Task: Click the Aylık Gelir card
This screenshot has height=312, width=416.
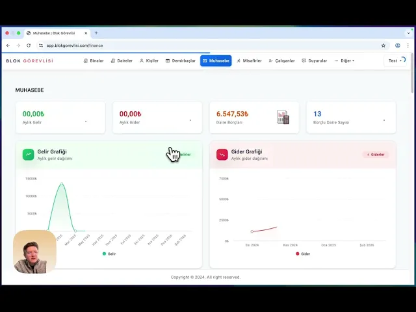Action: point(60,118)
